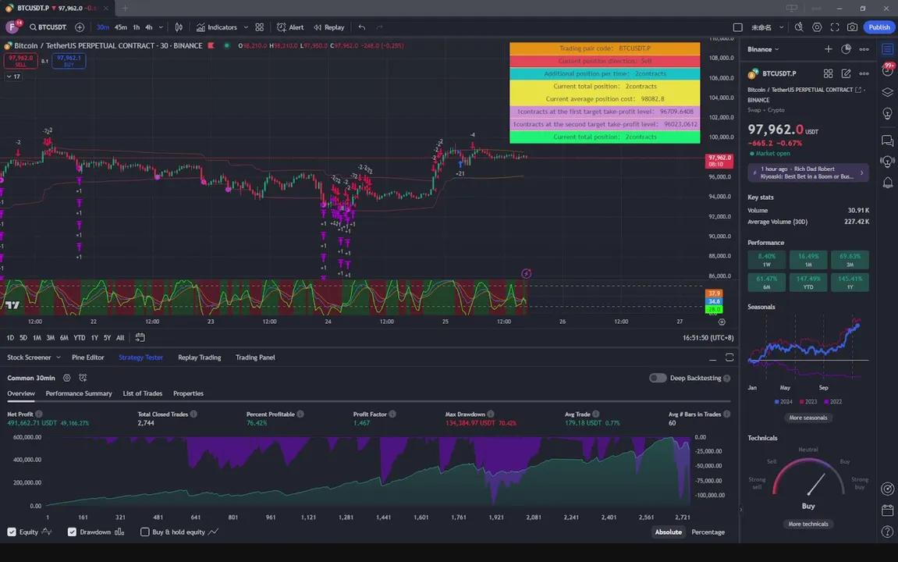The width and height of the screenshot is (898, 562).
Task: Set chart date range to All
Action: [120, 338]
